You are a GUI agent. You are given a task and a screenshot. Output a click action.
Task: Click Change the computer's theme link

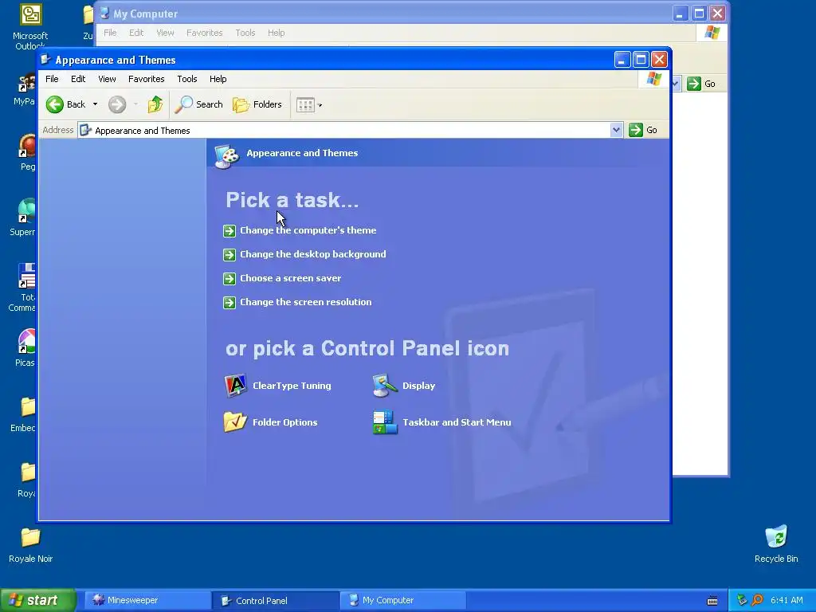coord(308,230)
